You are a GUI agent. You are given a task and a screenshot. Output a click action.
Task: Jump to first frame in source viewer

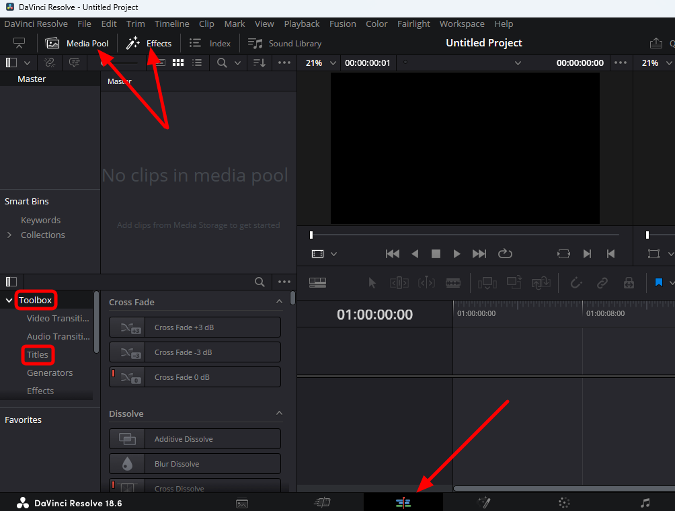[393, 254]
